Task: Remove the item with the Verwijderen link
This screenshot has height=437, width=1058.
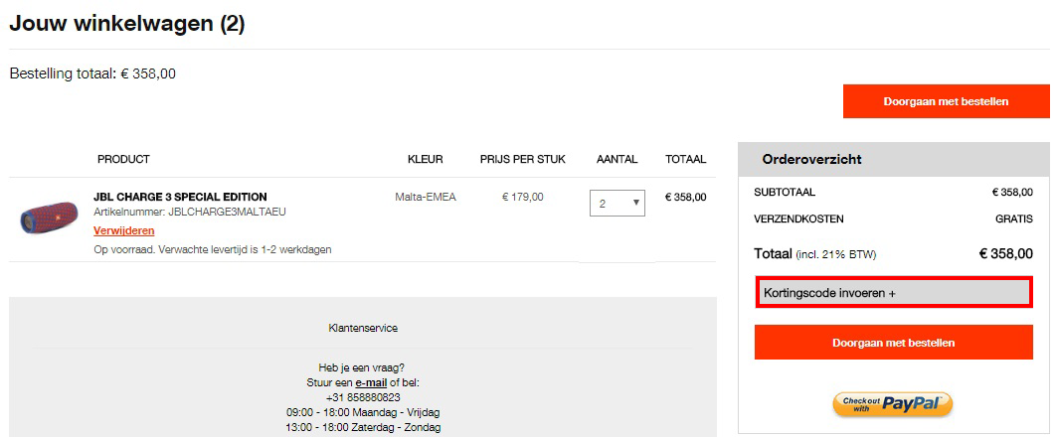Action: [x=123, y=230]
